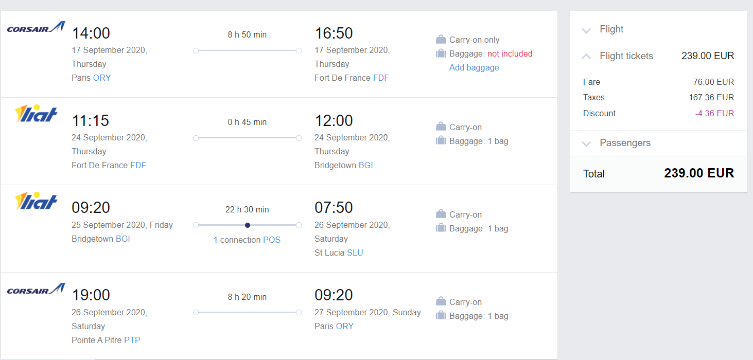Click suitcase icon next to 'Baggage: not included'

[x=441, y=53]
